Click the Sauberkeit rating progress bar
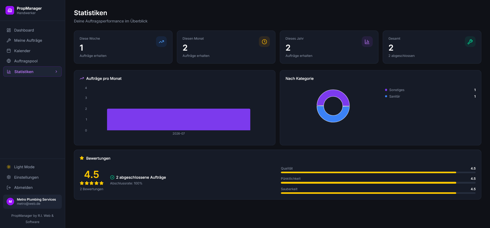Screen dimensions: 490x228 tap(378, 193)
